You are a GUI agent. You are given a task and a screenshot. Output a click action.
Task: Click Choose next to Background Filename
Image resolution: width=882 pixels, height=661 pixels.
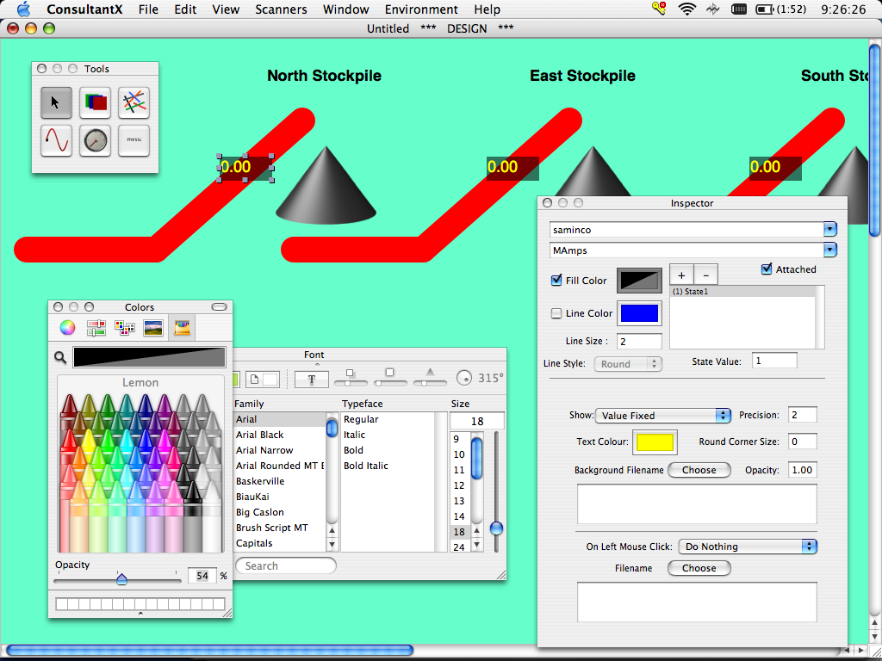pos(699,470)
